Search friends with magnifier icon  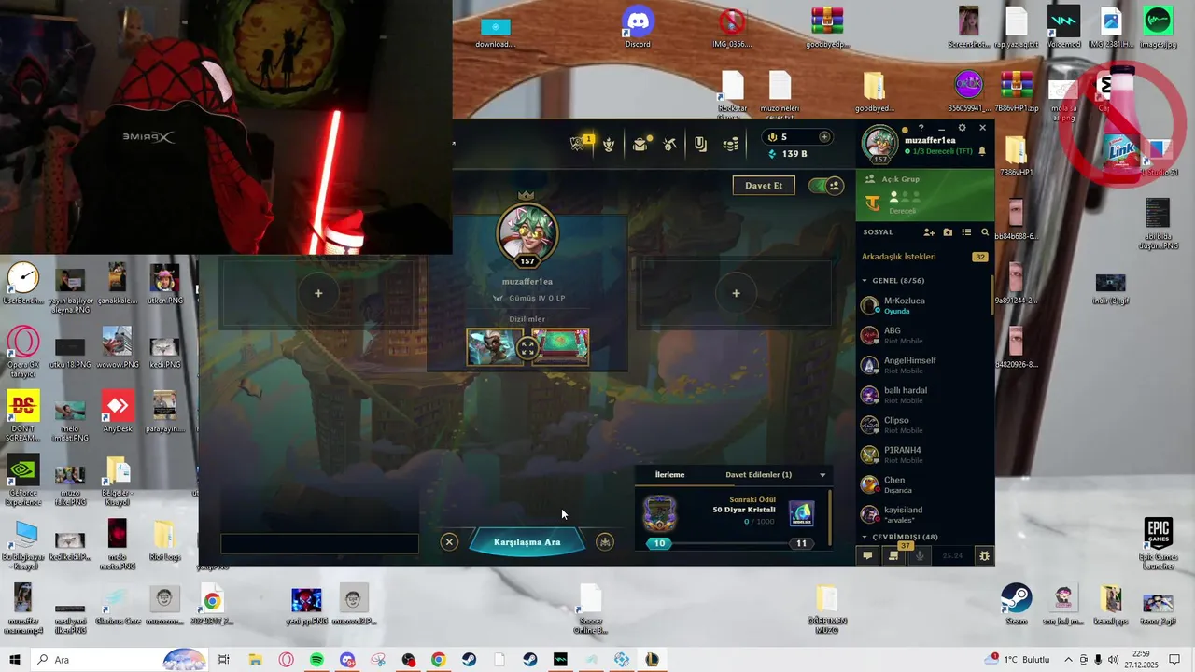pos(985,232)
